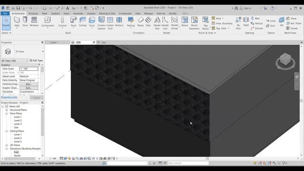
Task: Select the Dormer opening tool
Action: coord(257,28)
